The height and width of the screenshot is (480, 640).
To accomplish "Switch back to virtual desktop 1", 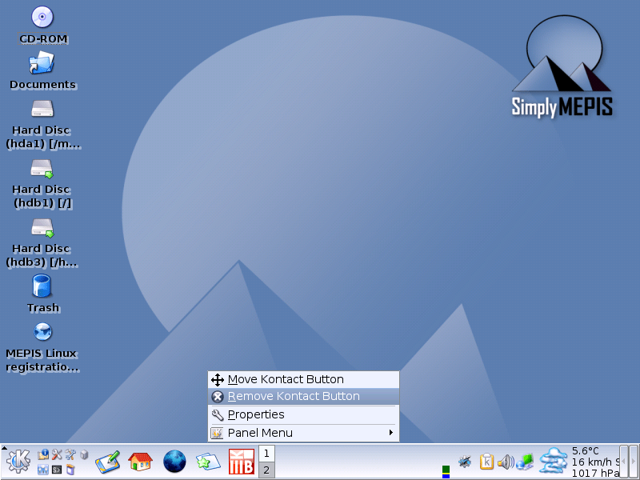I will click(x=267, y=452).
